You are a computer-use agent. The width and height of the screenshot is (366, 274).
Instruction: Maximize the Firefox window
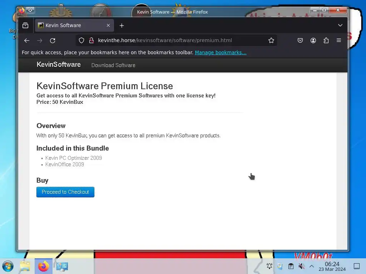tap(324, 10)
